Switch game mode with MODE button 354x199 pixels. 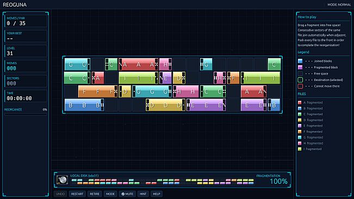pyautogui.click(x=110, y=194)
